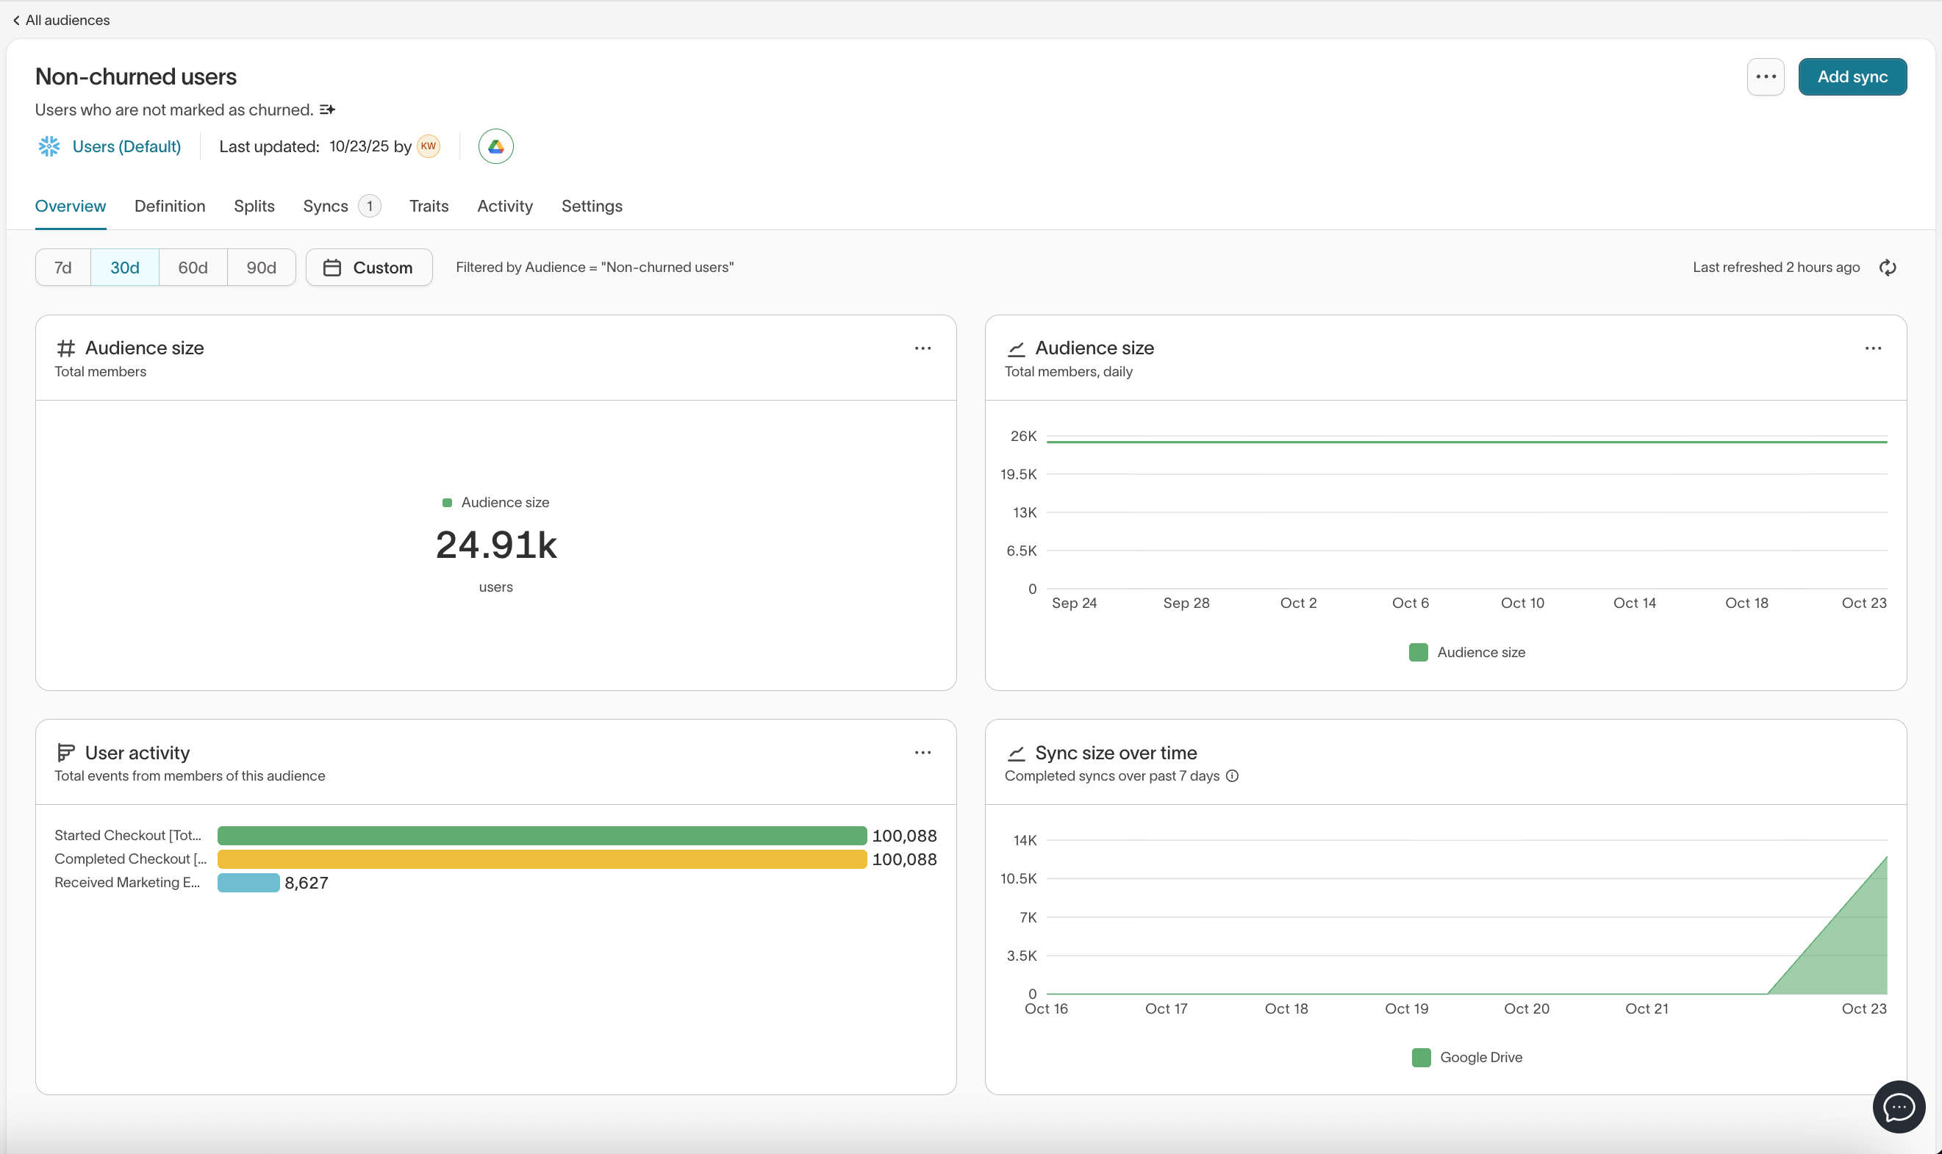Click the refresh icon near Last refreshed
The width and height of the screenshot is (1942, 1154).
[1888, 267]
